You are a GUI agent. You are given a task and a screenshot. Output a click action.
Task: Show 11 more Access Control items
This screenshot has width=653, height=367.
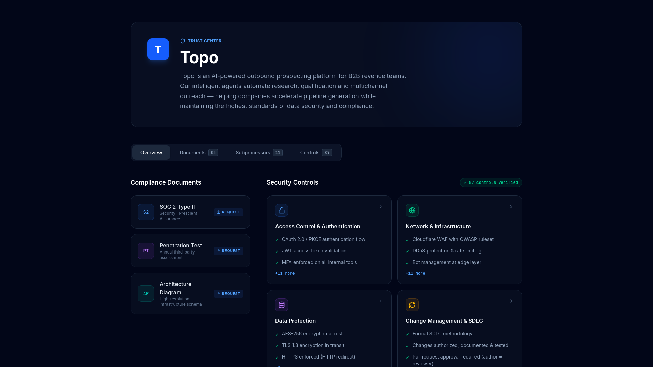[285, 273]
